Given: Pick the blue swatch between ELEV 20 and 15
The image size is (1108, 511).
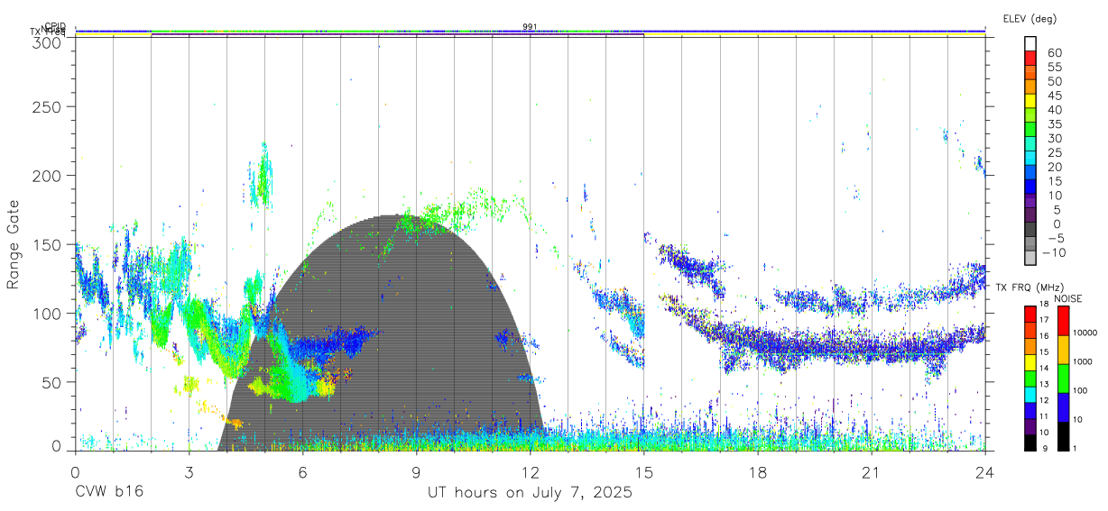Looking at the screenshot, I should (x=1030, y=173).
